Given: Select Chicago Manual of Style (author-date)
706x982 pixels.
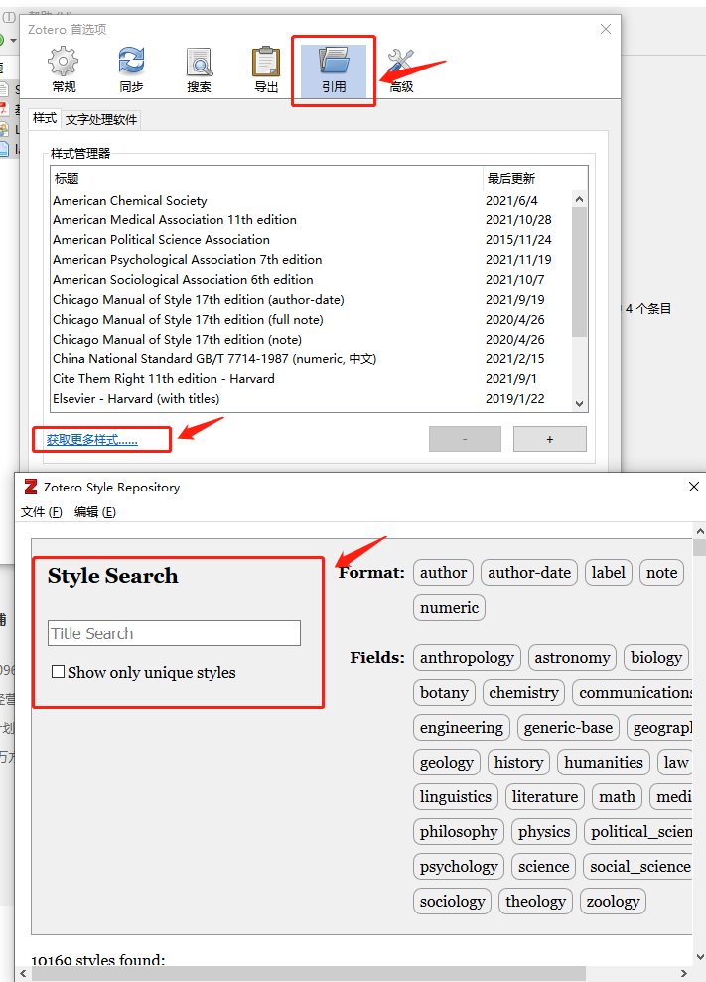Looking at the screenshot, I should (312, 300).
